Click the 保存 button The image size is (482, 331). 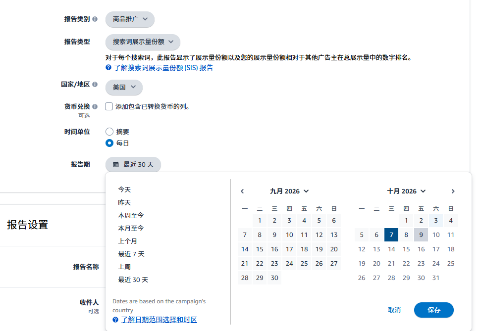[434, 310]
